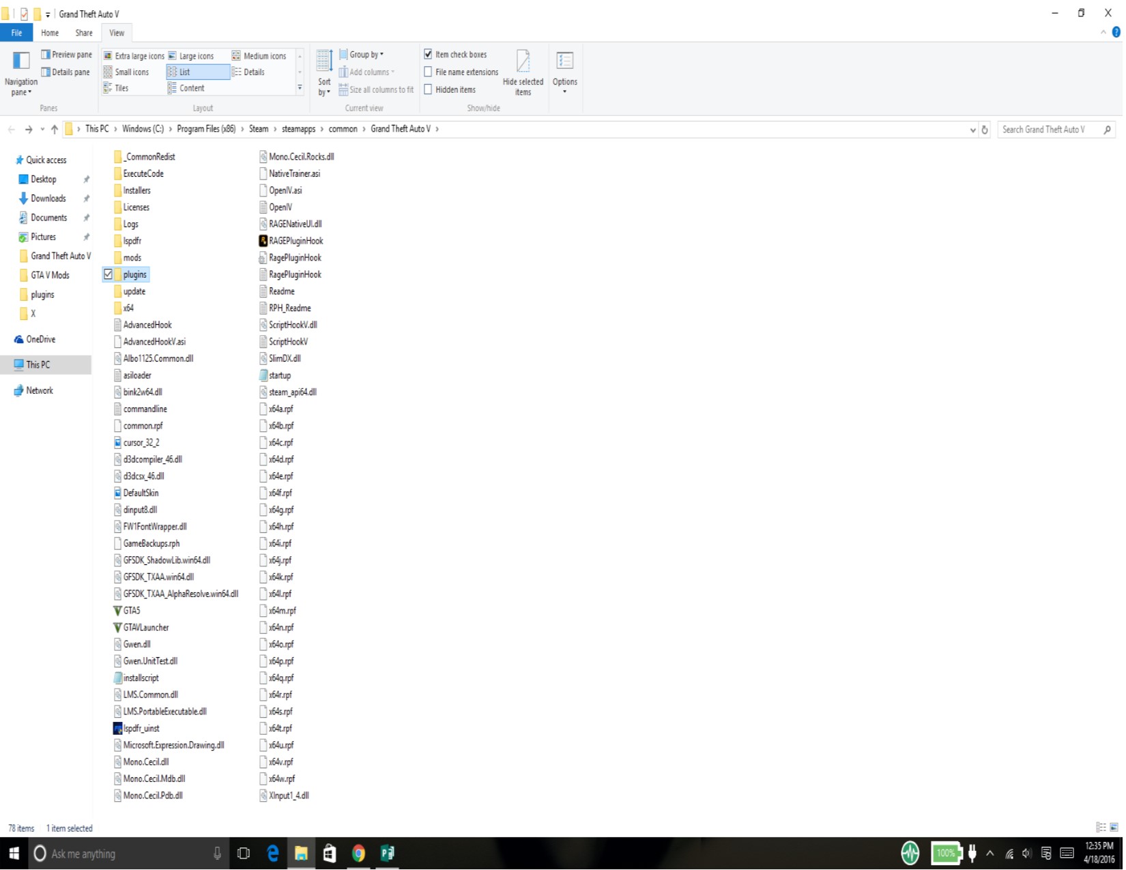
Task: Expand the address bar history dropdown
Action: (972, 130)
